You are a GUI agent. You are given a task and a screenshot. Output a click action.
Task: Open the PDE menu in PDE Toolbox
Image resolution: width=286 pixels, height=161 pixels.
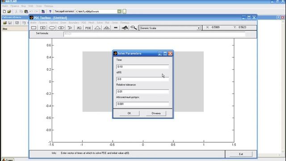coord(84,23)
